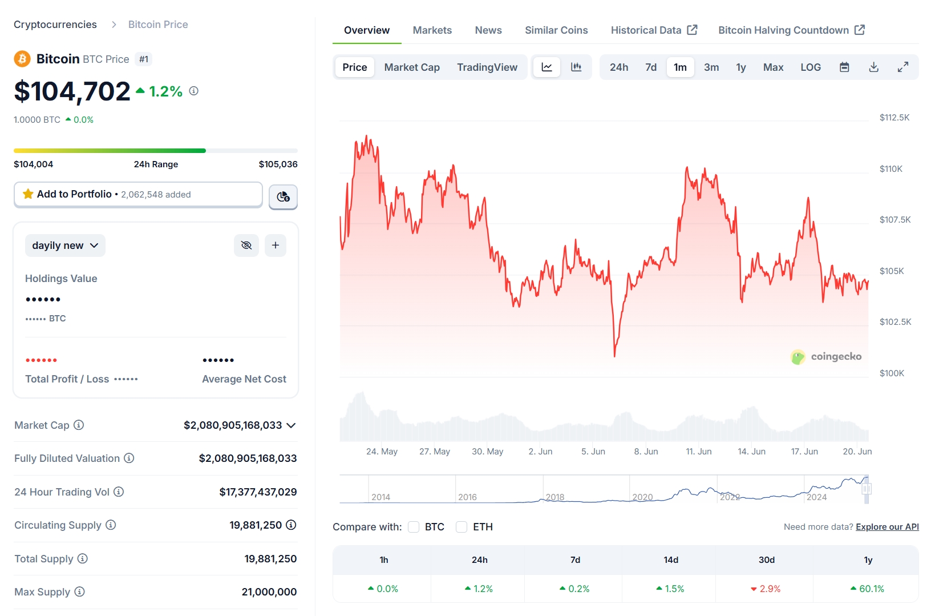The height and width of the screenshot is (616, 927).
Task: Expand Market Cap value chevron
Action: [x=291, y=425]
